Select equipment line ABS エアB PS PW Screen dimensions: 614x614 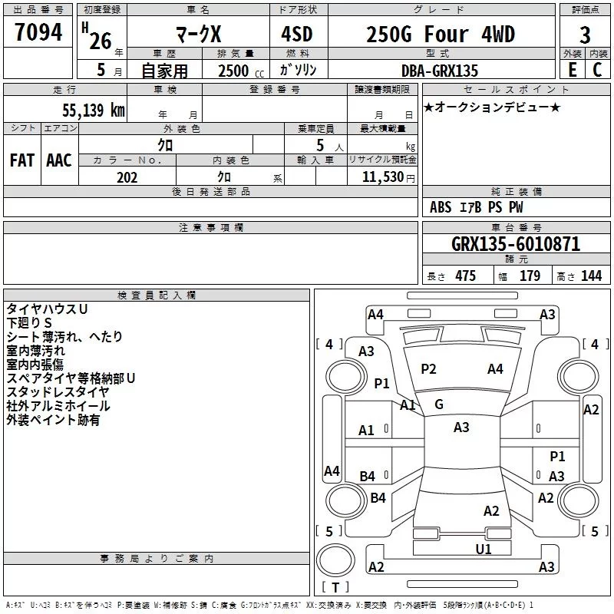point(476,207)
